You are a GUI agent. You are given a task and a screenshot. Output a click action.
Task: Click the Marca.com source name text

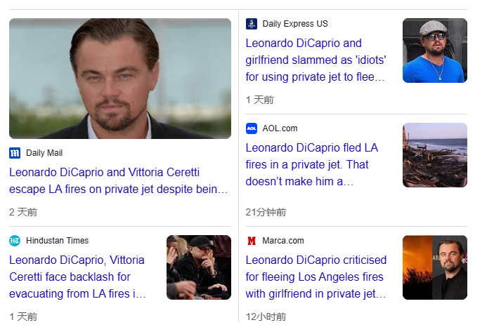click(x=283, y=241)
